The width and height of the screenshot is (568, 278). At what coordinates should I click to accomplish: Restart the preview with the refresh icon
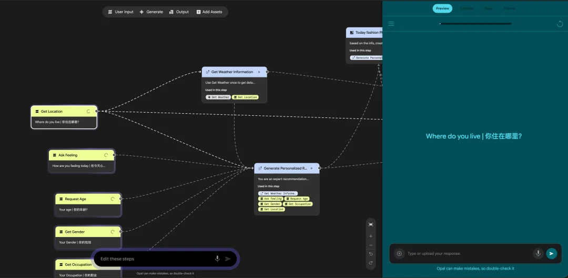(560, 24)
